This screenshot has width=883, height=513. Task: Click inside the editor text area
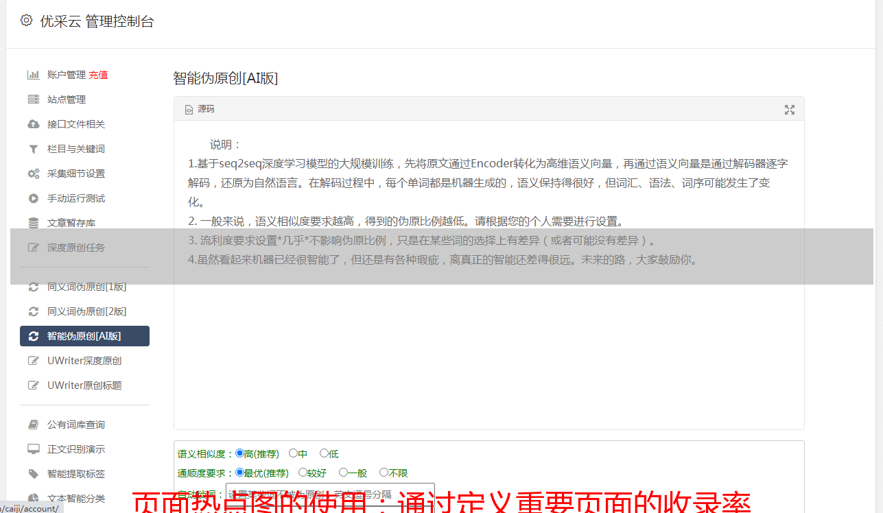488,274
